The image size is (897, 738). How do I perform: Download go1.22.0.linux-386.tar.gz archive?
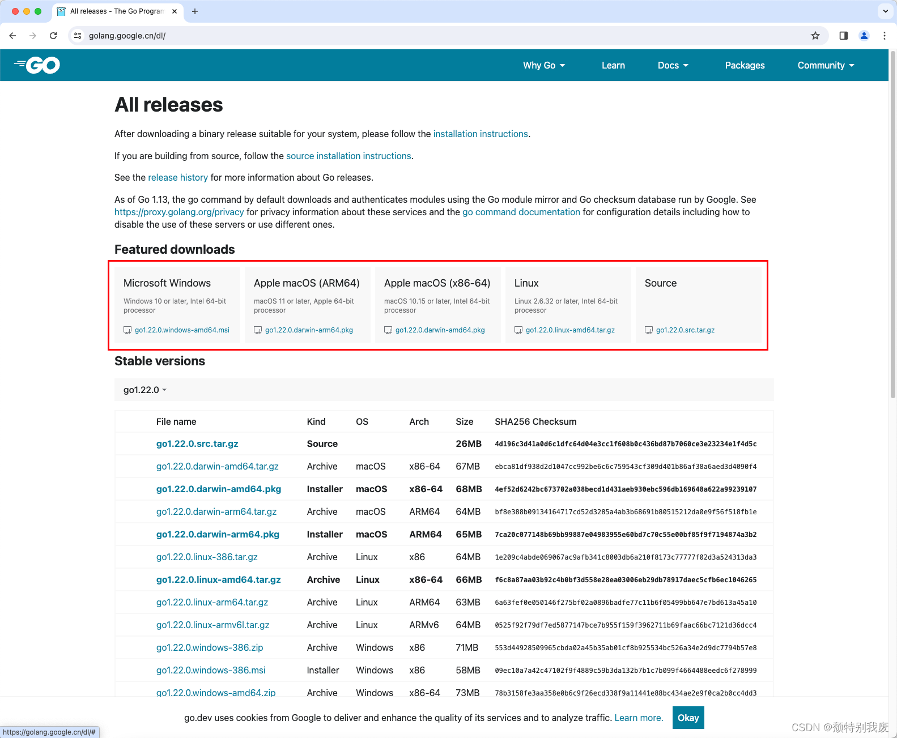[x=207, y=557]
